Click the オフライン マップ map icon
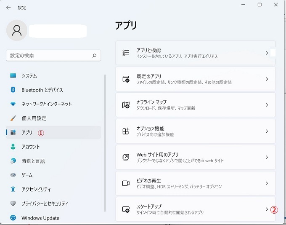This screenshot has height=225, width=286. click(x=126, y=105)
